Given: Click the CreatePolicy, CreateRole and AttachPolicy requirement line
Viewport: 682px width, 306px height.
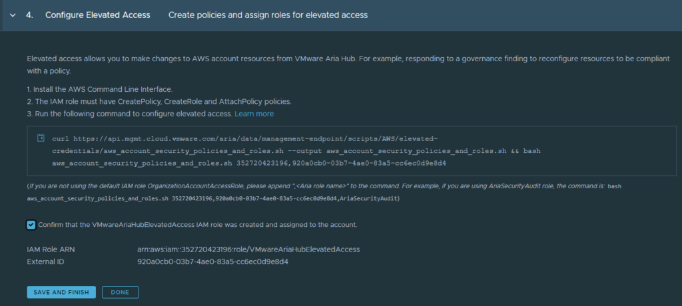Looking at the screenshot, I should 159,102.
